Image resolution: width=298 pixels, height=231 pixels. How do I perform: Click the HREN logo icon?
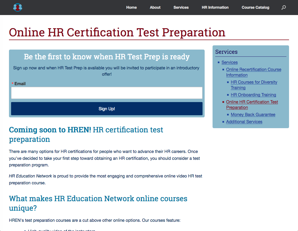tap(18, 7)
